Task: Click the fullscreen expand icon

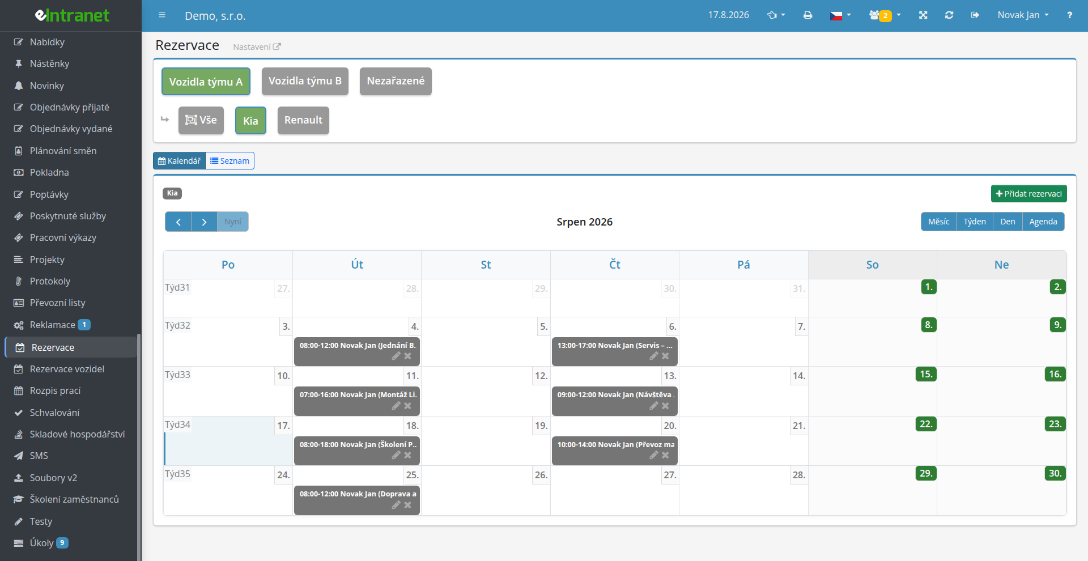Action: point(923,15)
